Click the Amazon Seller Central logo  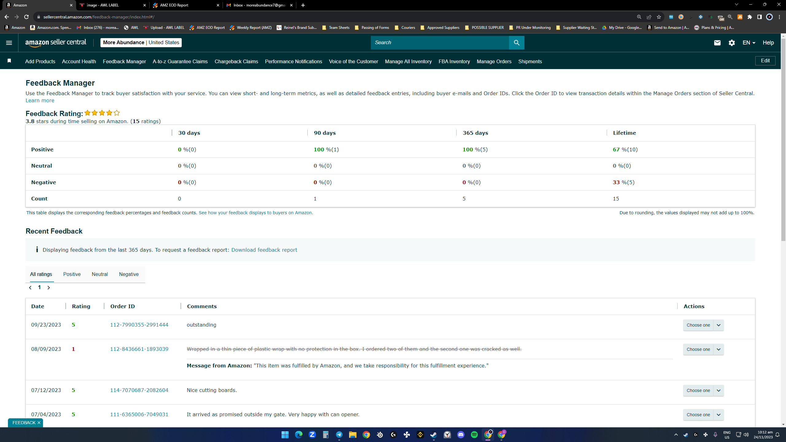(56, 43)
